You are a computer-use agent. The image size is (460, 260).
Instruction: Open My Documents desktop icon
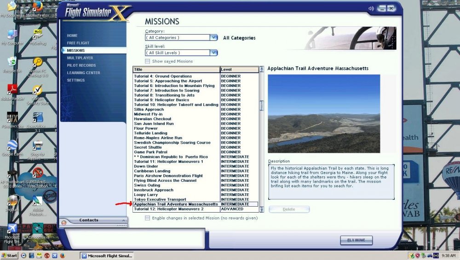click(x=12, y=9)
